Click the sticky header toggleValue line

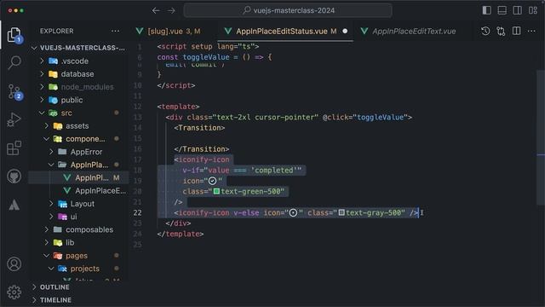(214, 57)
